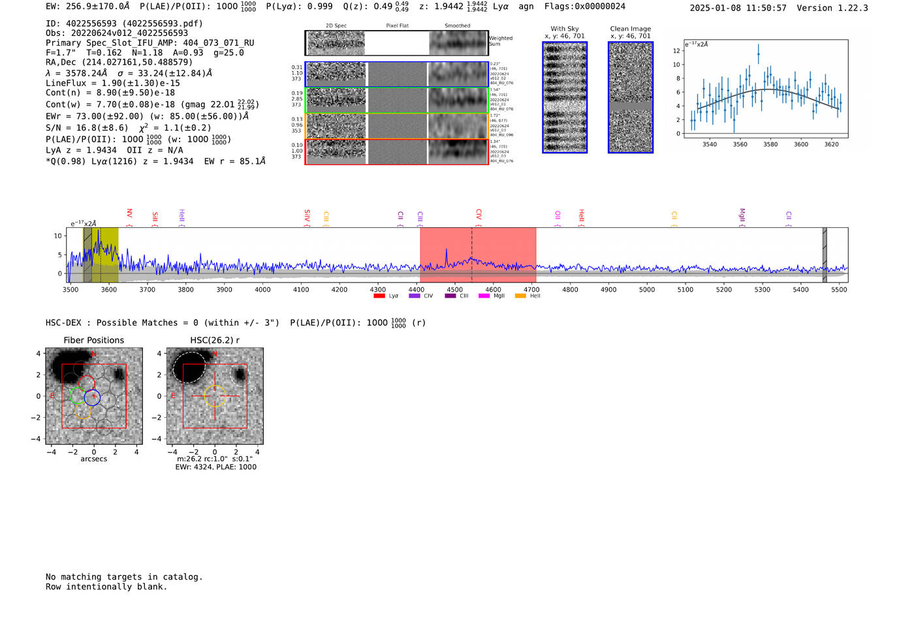Click the Weighted Sum label
The height and width of the screenshot is (622, 914).
point(501,41)
